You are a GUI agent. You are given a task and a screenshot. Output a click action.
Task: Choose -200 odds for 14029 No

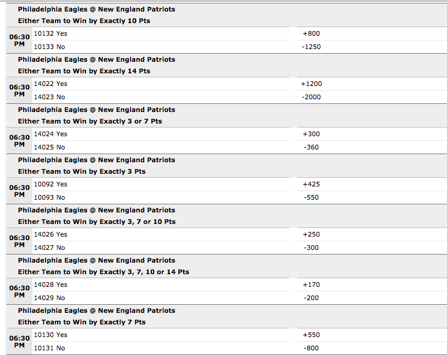tap(311, 298)
